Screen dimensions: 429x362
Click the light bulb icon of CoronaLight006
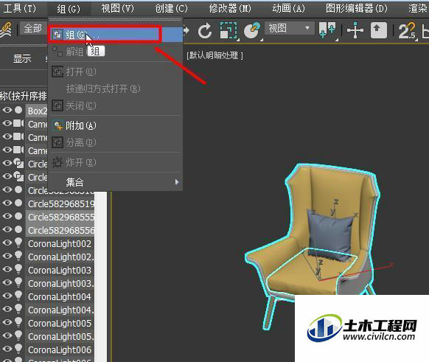click(x=18, y=349)
